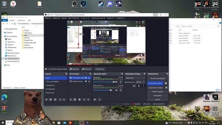The image size is (222, 125).
Task: Move the selected scene up
Action: (60, 100)
